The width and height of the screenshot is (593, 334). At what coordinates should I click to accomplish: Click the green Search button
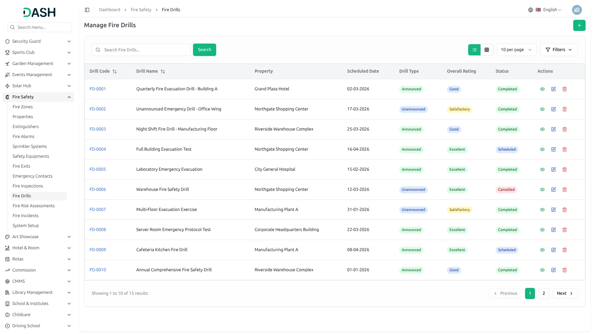click(204, 50)
